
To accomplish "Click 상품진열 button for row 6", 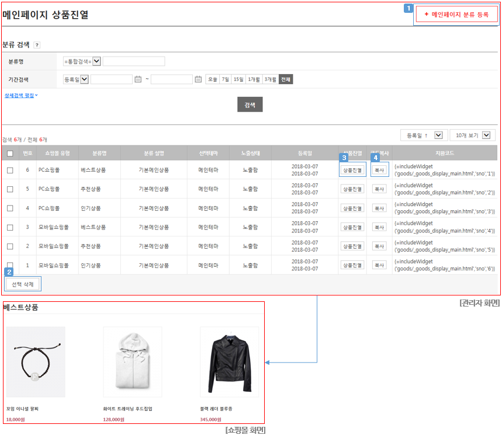I will pos(352,170).
